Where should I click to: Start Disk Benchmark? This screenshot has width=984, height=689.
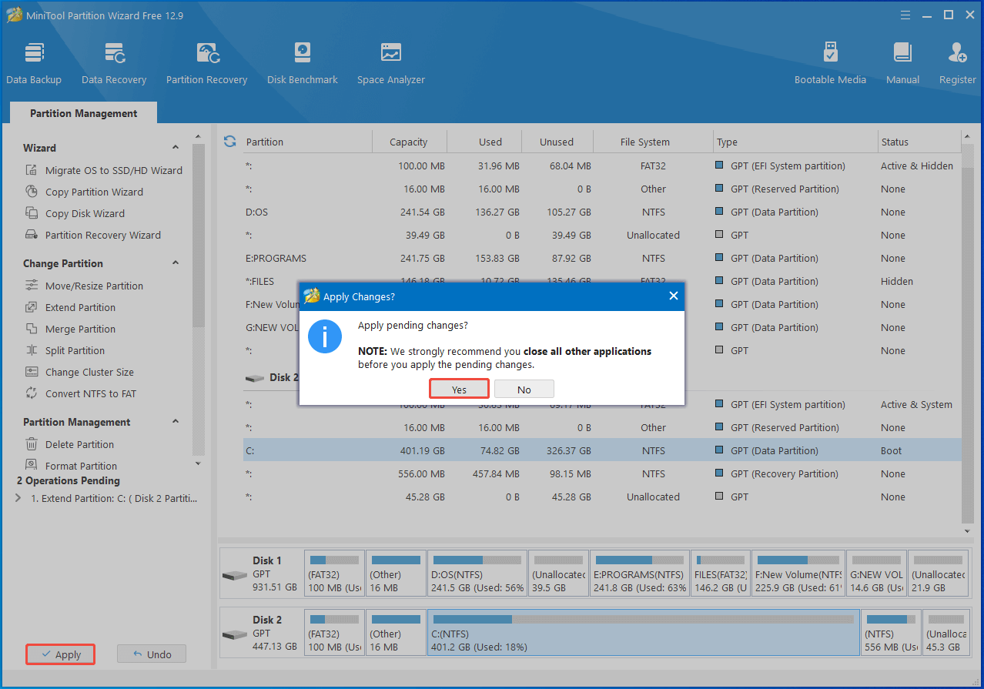(303, 63)
